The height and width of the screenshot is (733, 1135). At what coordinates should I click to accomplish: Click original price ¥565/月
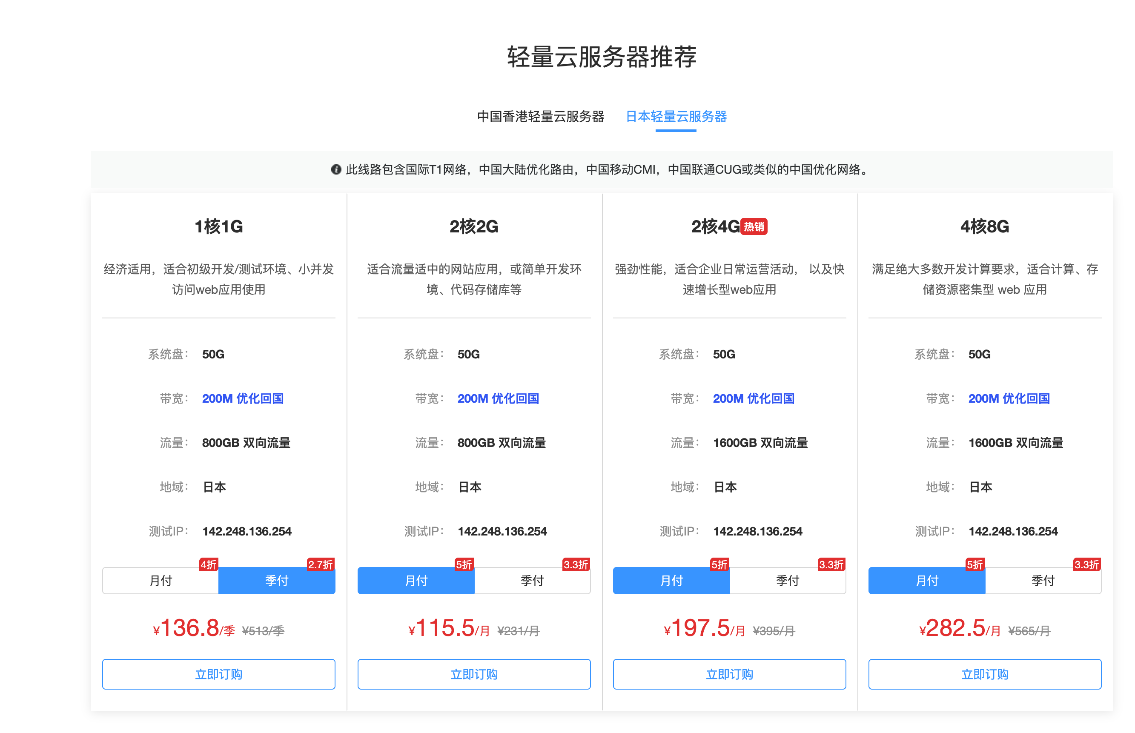pos(1029,631)
